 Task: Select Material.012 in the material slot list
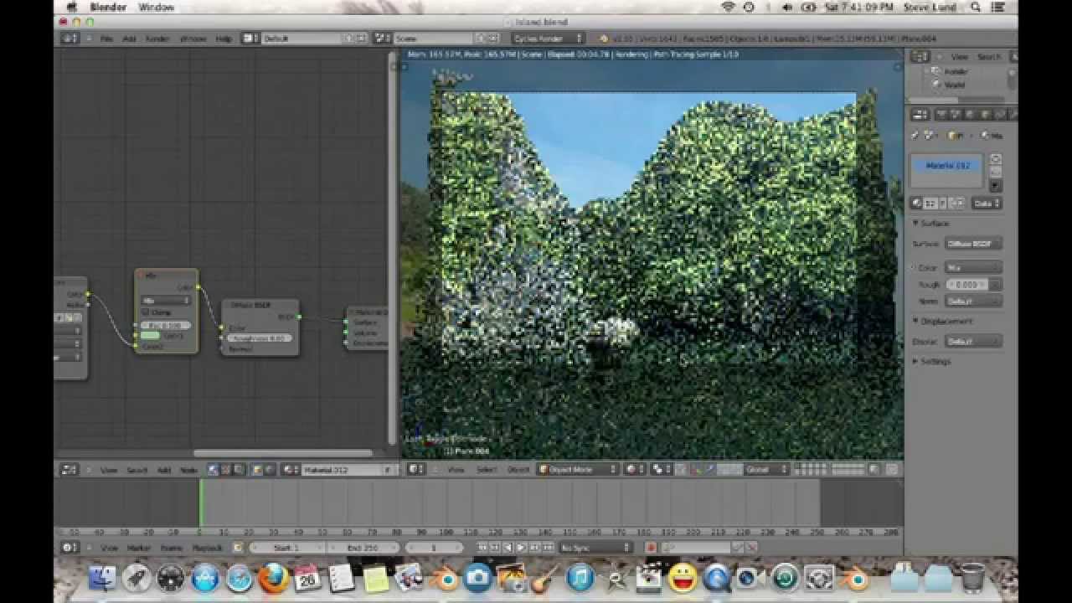[x=948, y=166]
